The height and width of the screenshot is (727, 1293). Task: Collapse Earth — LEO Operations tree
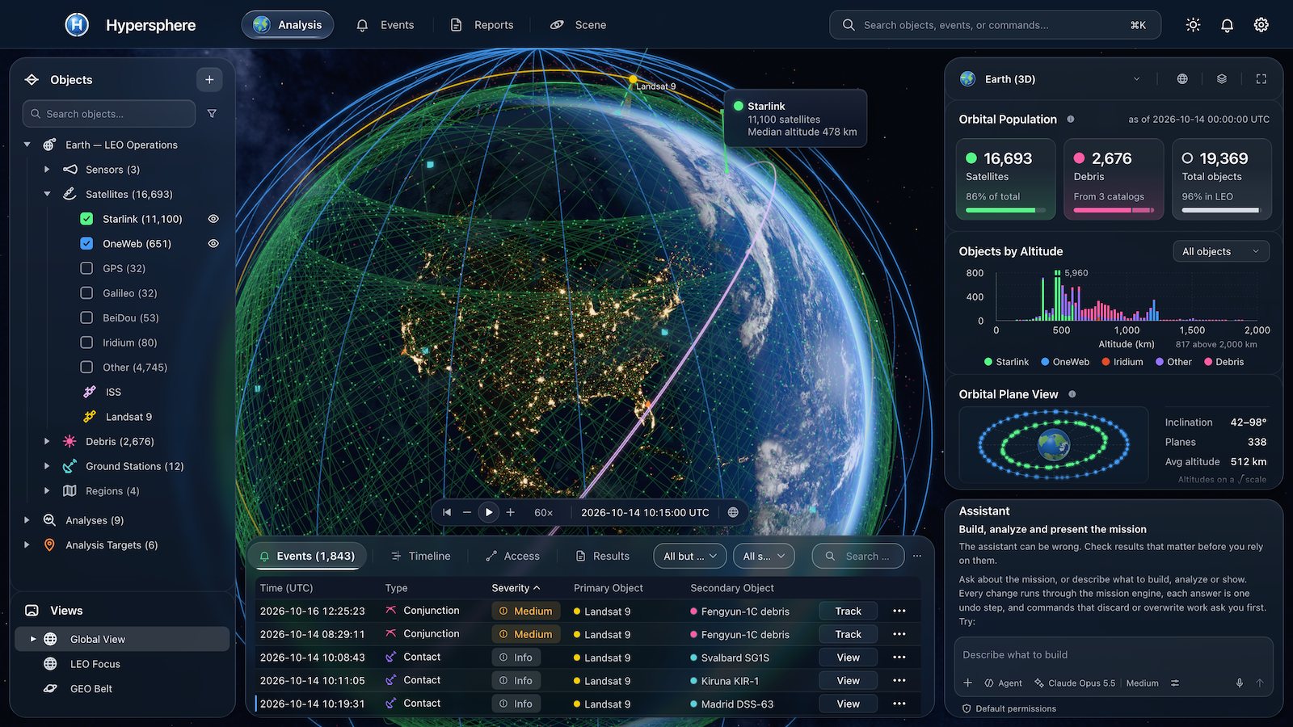pos(27,145)
